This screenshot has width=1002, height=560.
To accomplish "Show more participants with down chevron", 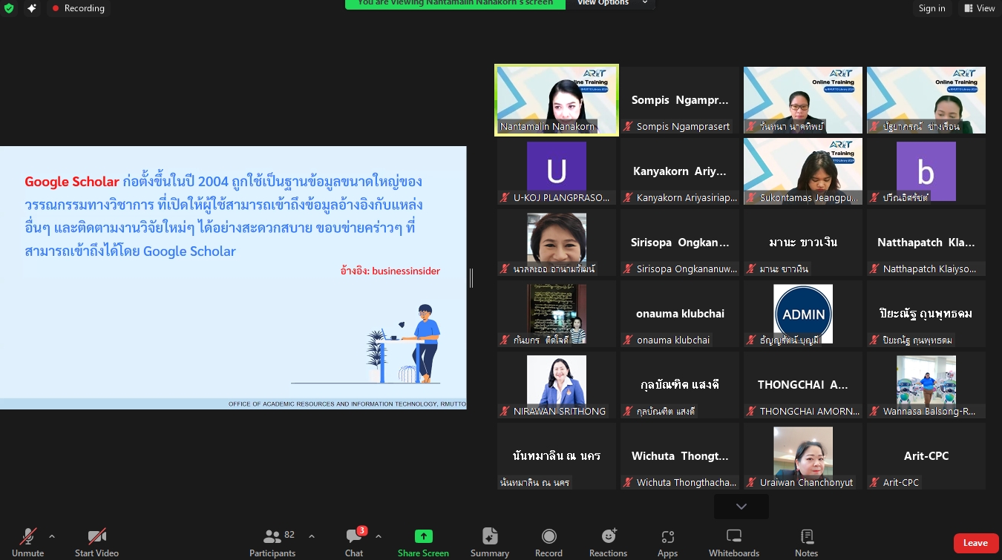I will 741,507.
